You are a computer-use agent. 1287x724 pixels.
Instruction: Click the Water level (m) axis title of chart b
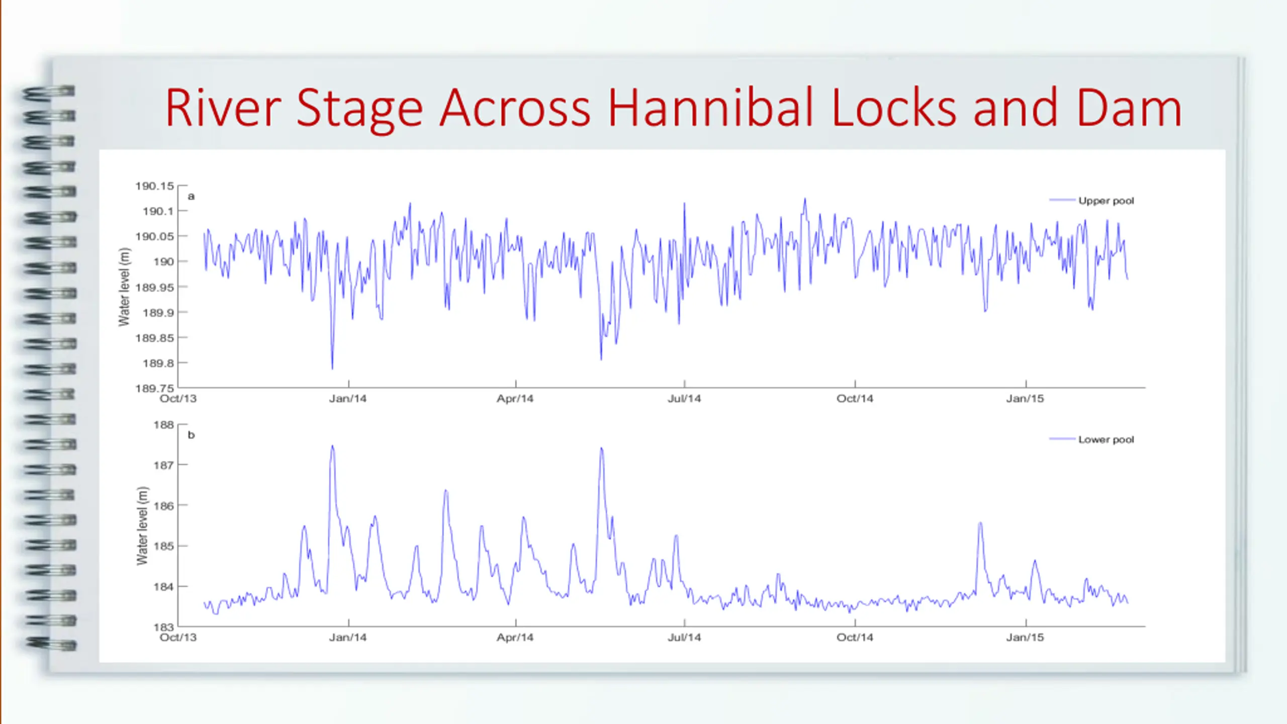[143, 526]
